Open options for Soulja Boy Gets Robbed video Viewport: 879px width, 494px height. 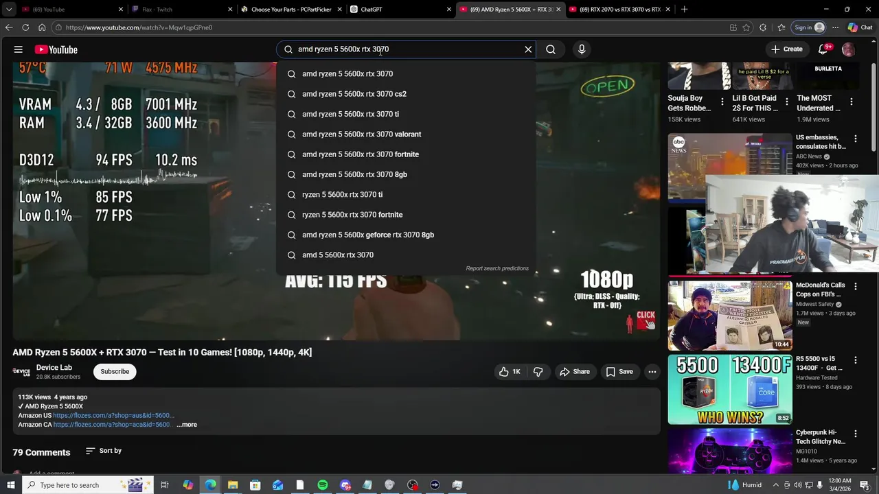[x=722, y=102]
